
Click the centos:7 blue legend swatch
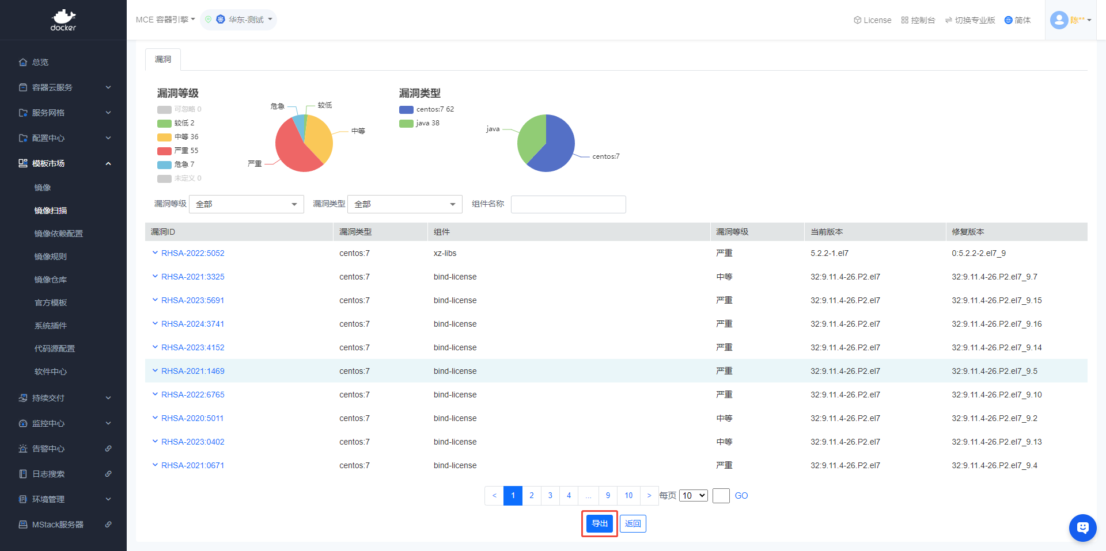point(406,109)
